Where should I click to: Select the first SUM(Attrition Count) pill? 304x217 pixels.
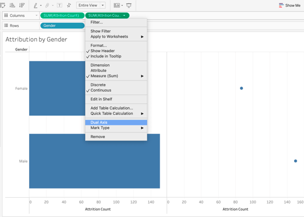click(62, 16)
